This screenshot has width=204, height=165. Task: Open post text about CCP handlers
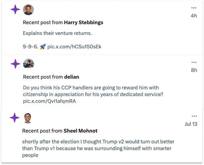(x=93, y=91)
